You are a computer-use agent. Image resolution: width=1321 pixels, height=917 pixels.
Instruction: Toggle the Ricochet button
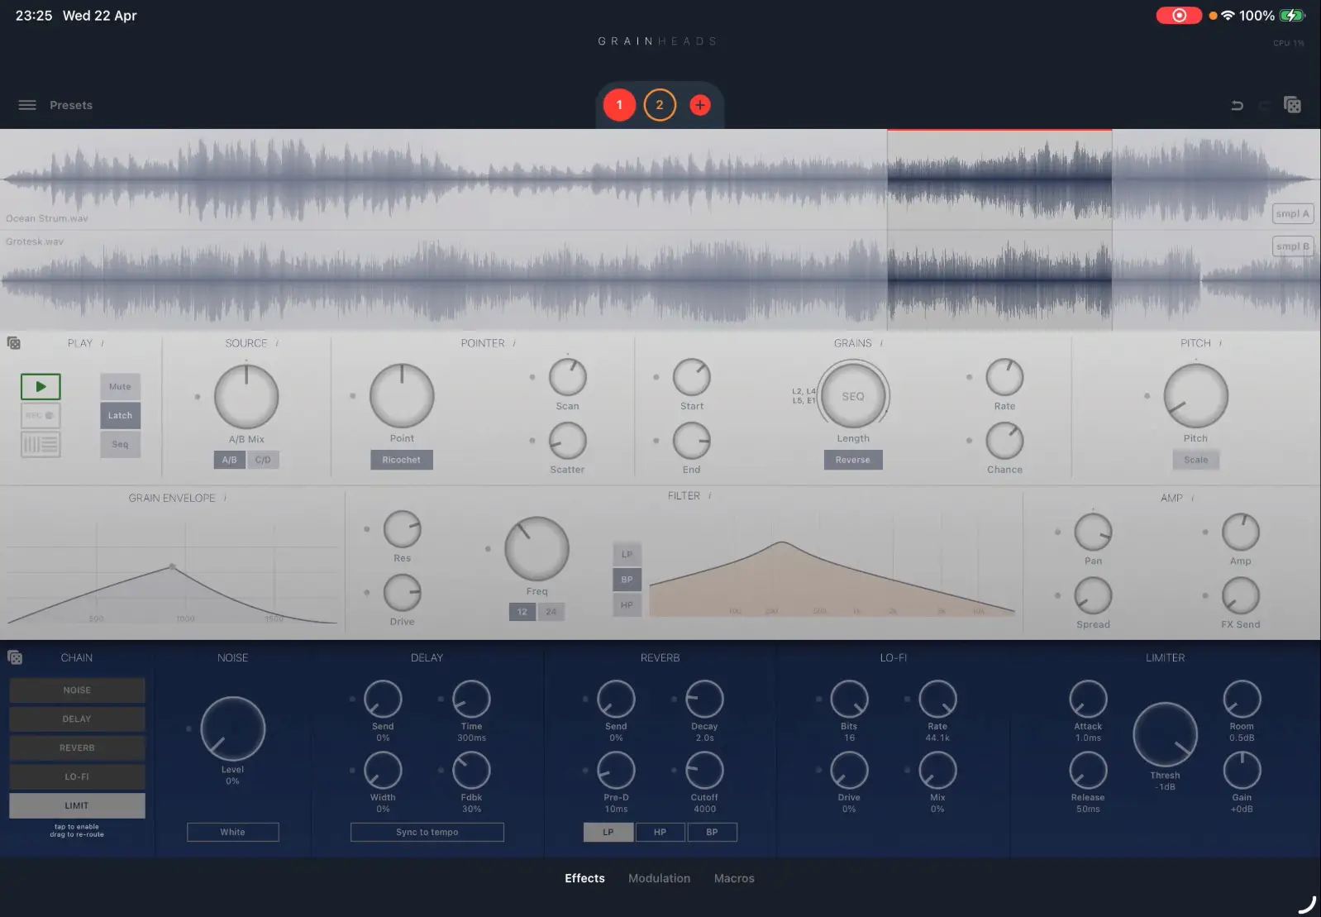[402, 460]
